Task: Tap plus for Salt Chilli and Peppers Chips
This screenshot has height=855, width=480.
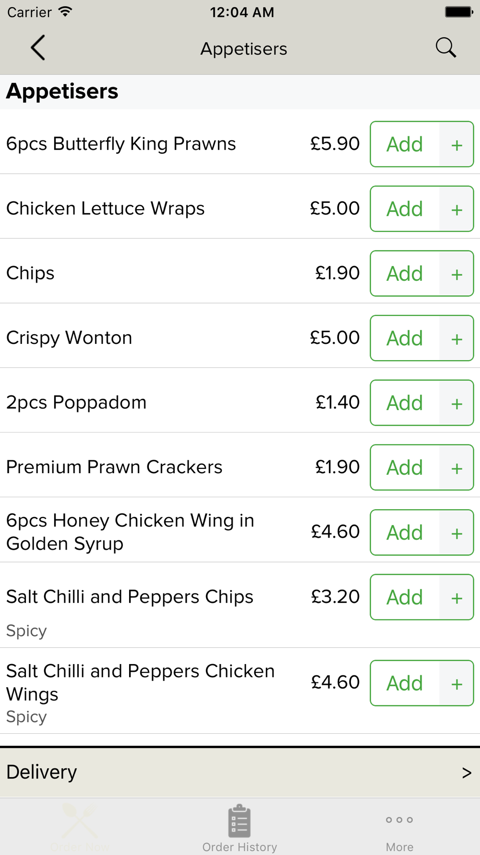Action: coord(456,597)
